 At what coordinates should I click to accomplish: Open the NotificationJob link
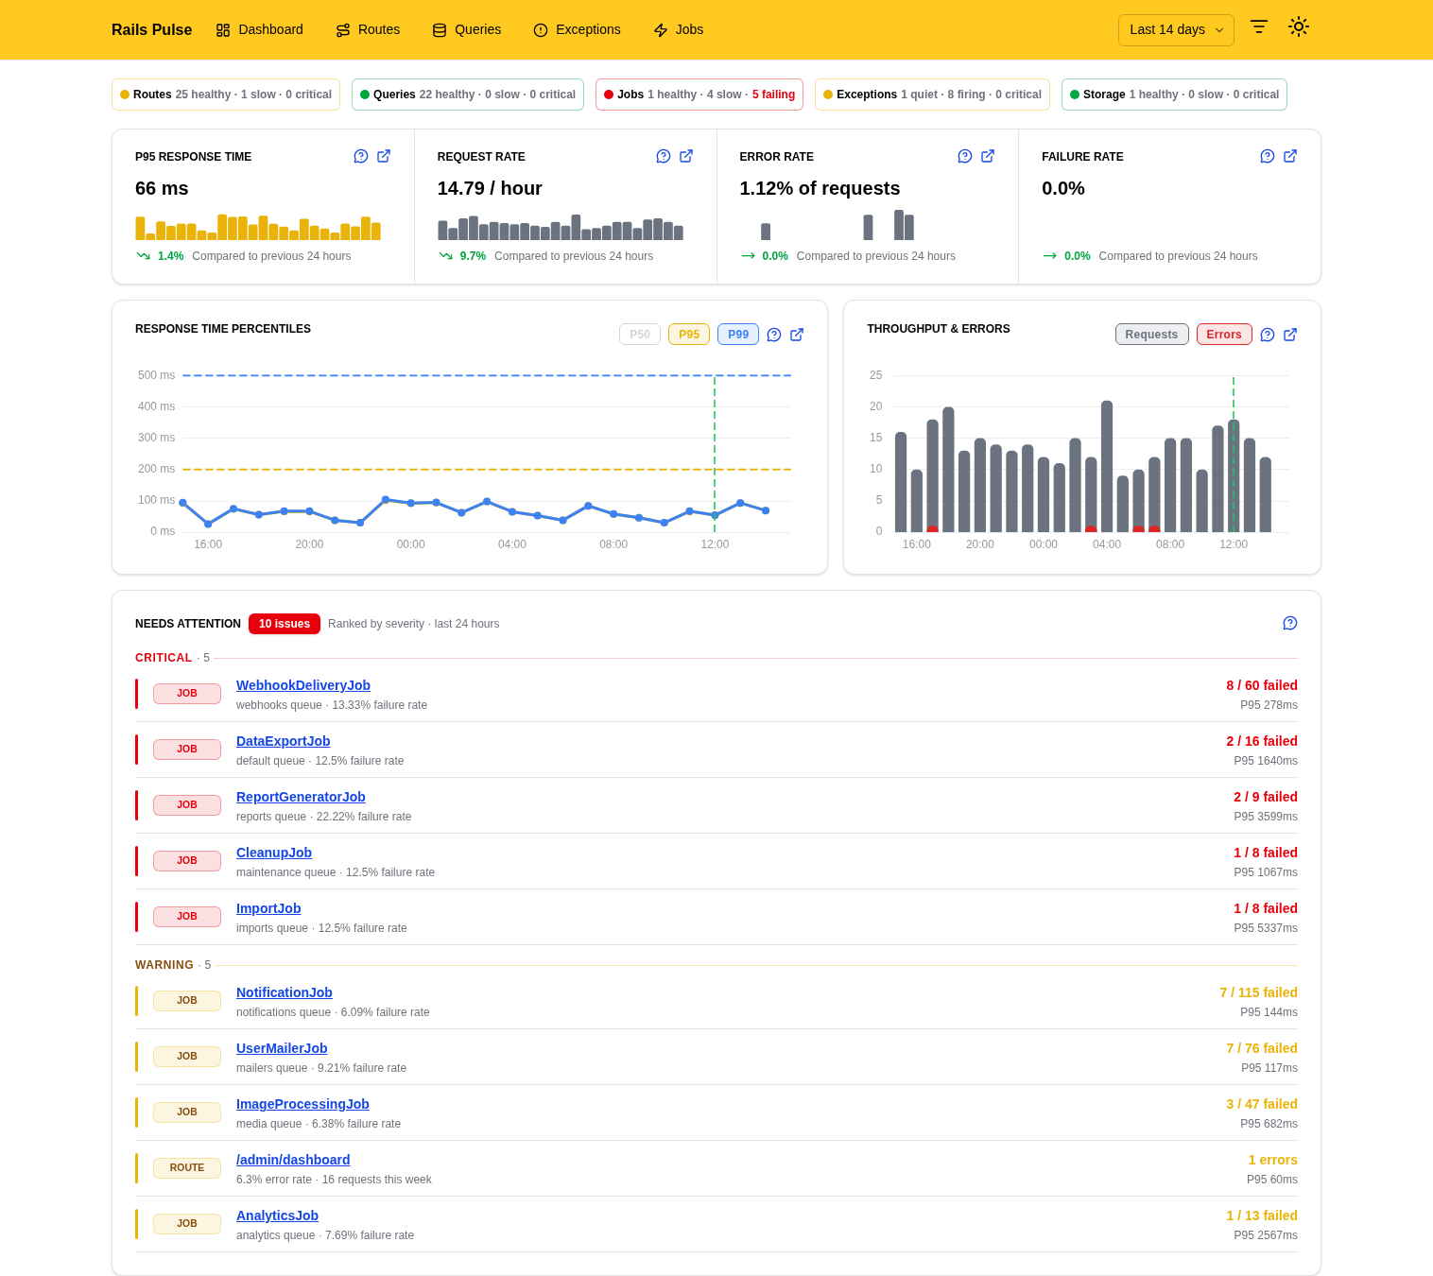tap(285, 992)
